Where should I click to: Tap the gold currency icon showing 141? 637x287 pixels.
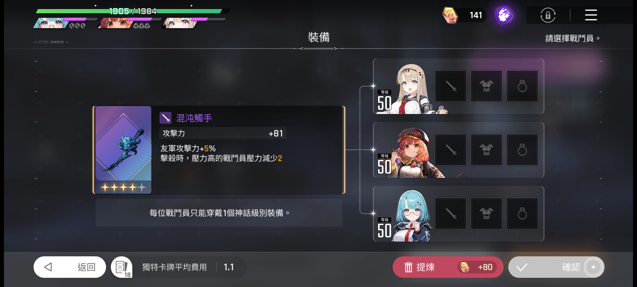click(x=450, y=15)
